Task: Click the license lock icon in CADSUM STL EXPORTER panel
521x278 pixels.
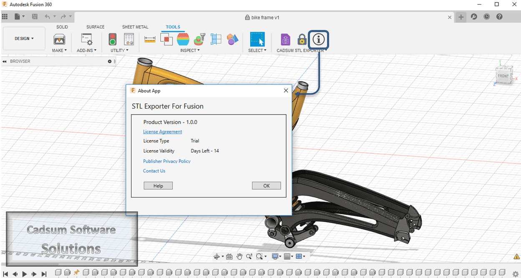Action: point(302,39)
